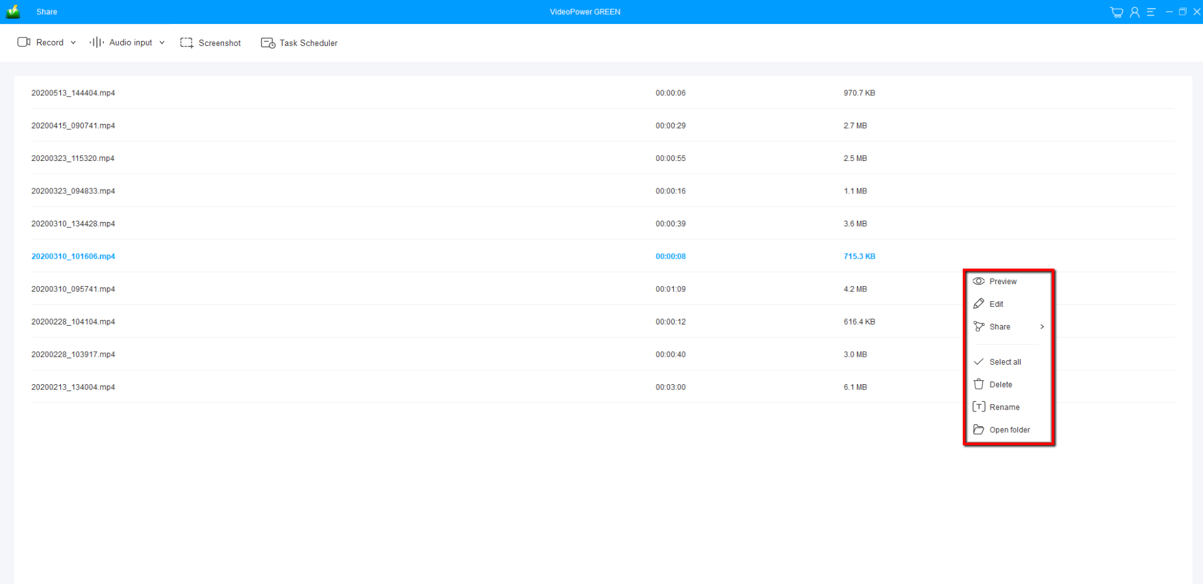Screen dimensions: 1203x584
Task: Click the Share label in title bar
Action: 47,12
